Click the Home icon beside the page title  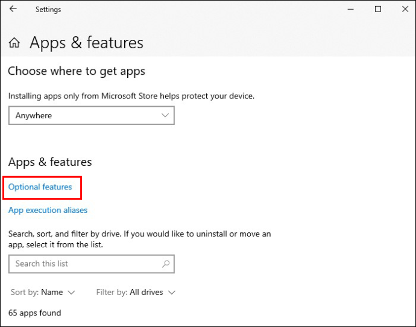tap(14, 43)
